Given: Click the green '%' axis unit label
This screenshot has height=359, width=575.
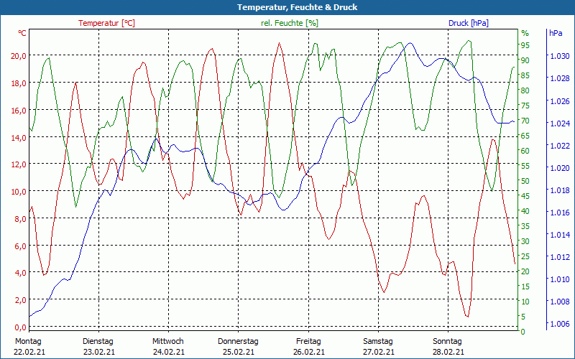Looking at the screenshot, I should click(525, 33).
